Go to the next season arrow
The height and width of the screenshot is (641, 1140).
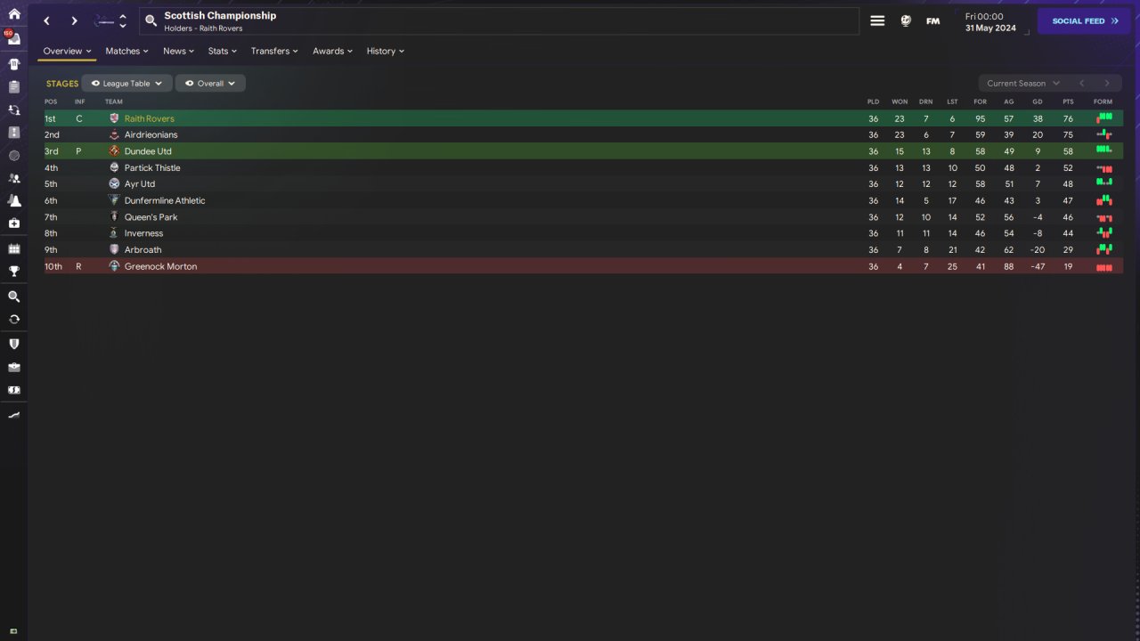[1107, 83]
